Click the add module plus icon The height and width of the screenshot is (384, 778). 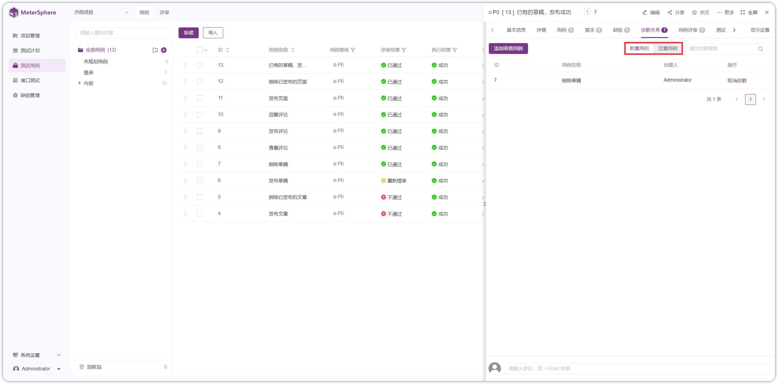point(164,50)
